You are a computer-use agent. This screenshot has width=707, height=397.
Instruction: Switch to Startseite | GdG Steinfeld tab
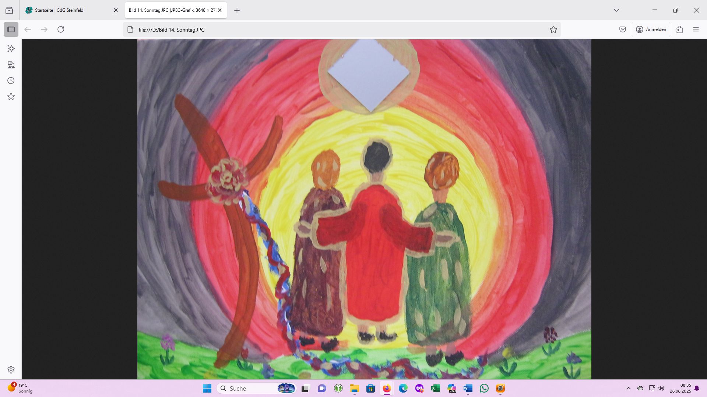pyautogui.click(x=71, y=10)
